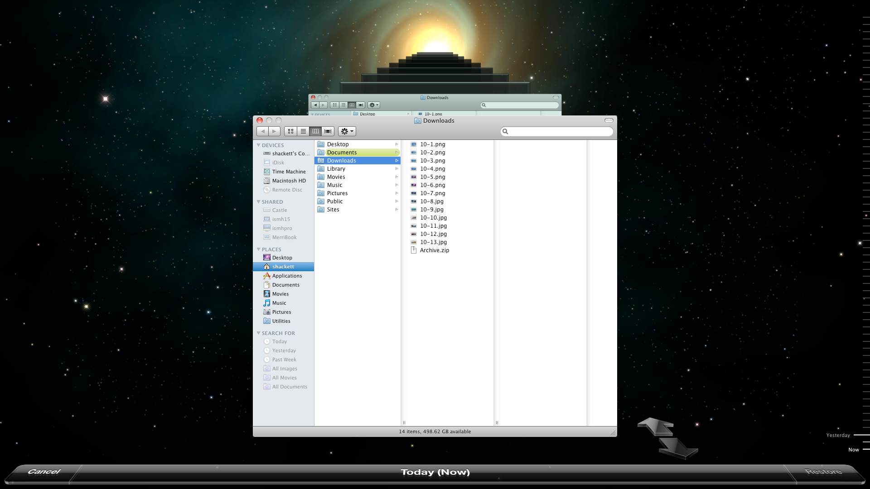Switch Finder to icon view
Screen dimensions: 870x489
click(290, 131)
